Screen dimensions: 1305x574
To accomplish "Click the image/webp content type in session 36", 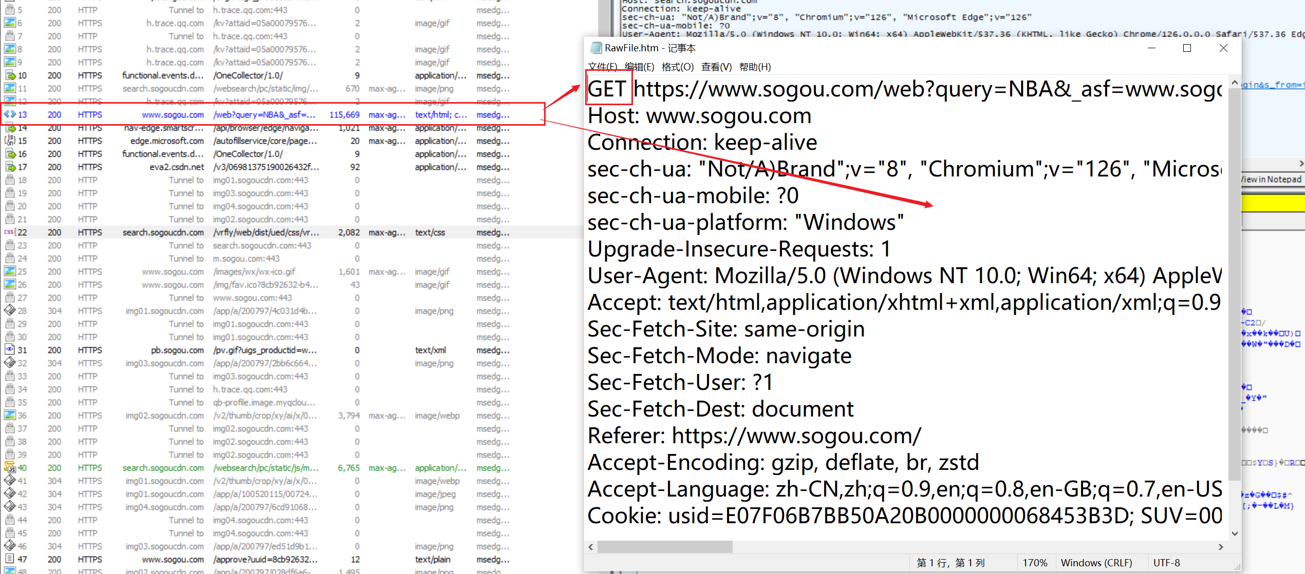I will pyautogui.click(x=437, y=415).
